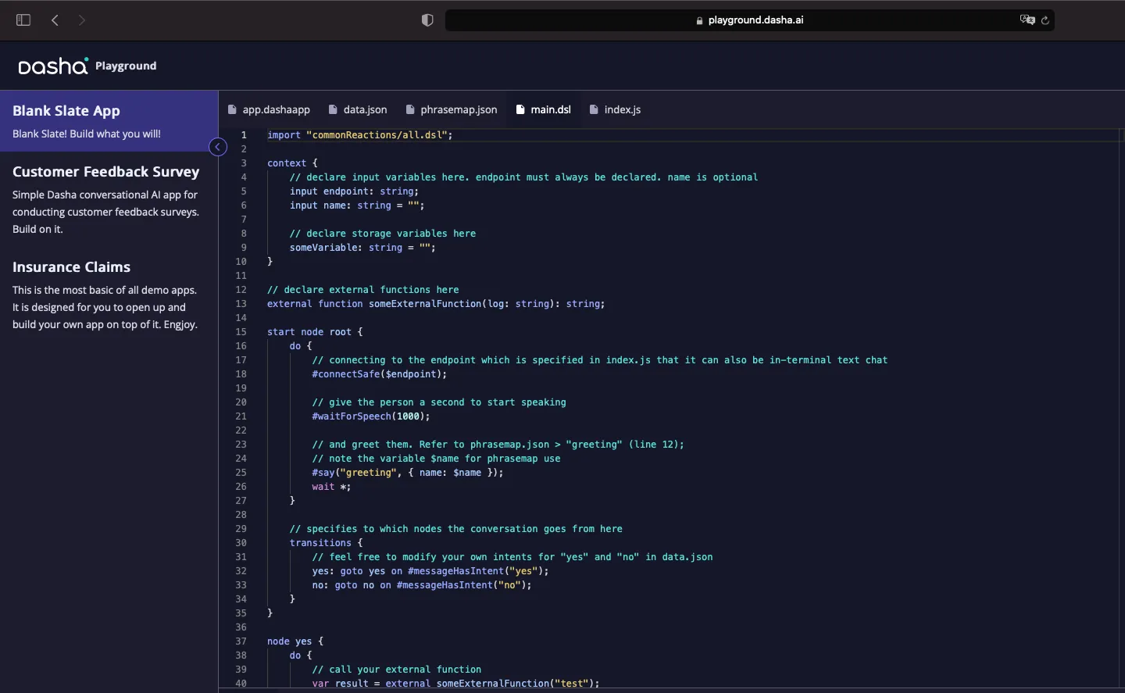Collapse the app list sidebar with the chevron
Image resolution: width=1125 pixels, height=693 pixels.
(218, 147)
